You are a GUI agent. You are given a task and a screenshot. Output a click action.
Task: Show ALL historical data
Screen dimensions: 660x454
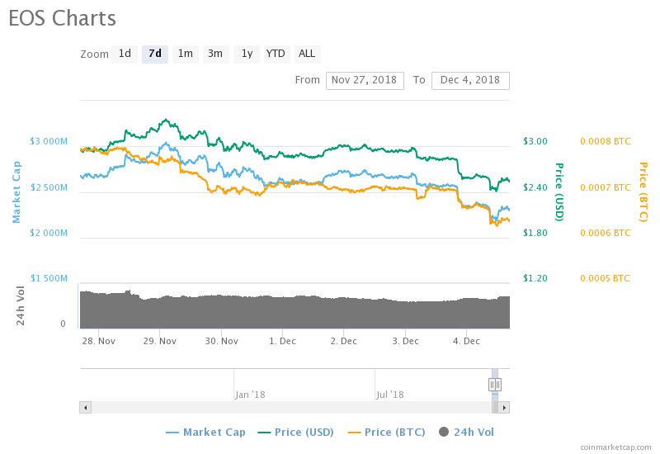point(307,54)
